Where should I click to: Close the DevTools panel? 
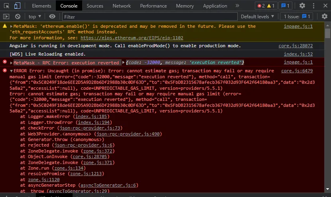point(325,6)
